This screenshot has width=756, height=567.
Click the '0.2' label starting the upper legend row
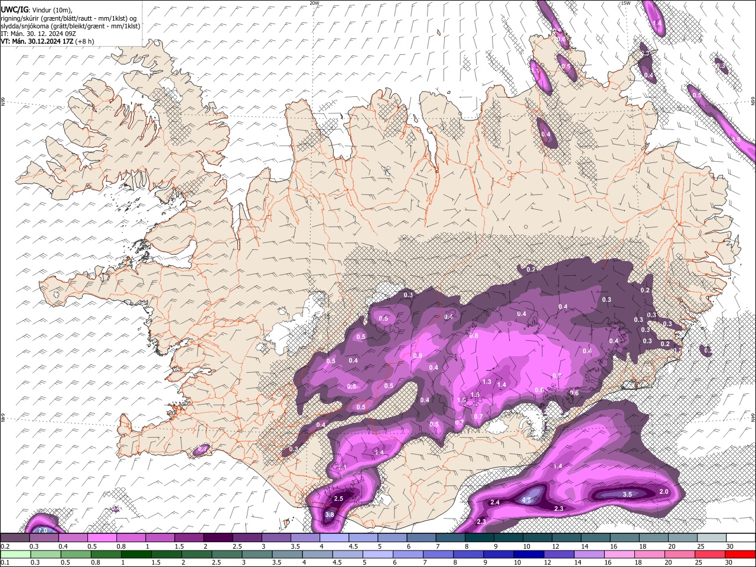pyautogui.click(x=5, y=546)
